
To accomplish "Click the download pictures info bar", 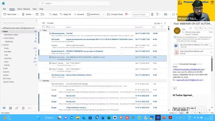I will tap(193, 39).
